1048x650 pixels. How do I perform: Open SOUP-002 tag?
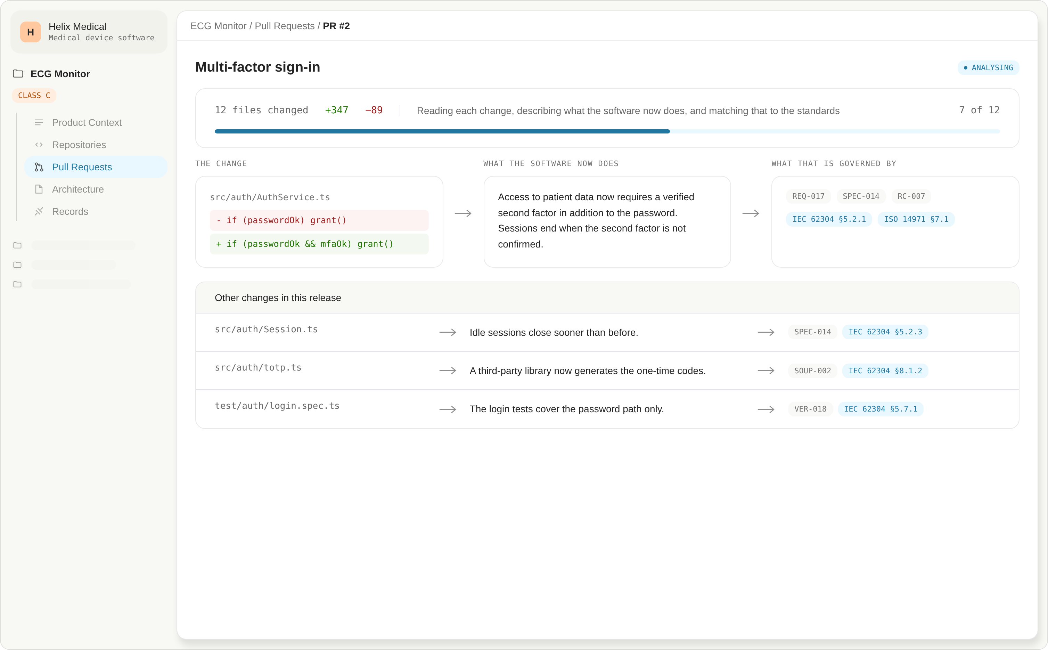pos(812,371)
